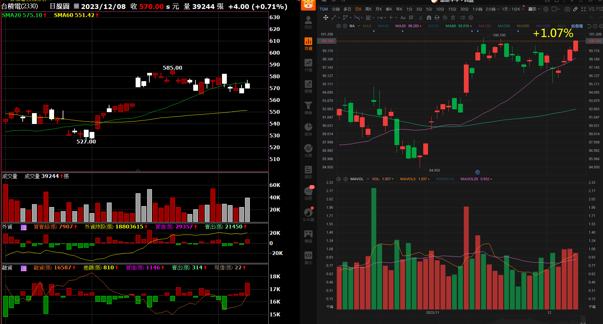Toggle the linked-circles icon in drawing toolbar
Screen dimensions: 603x324
[x=463, y=18]
